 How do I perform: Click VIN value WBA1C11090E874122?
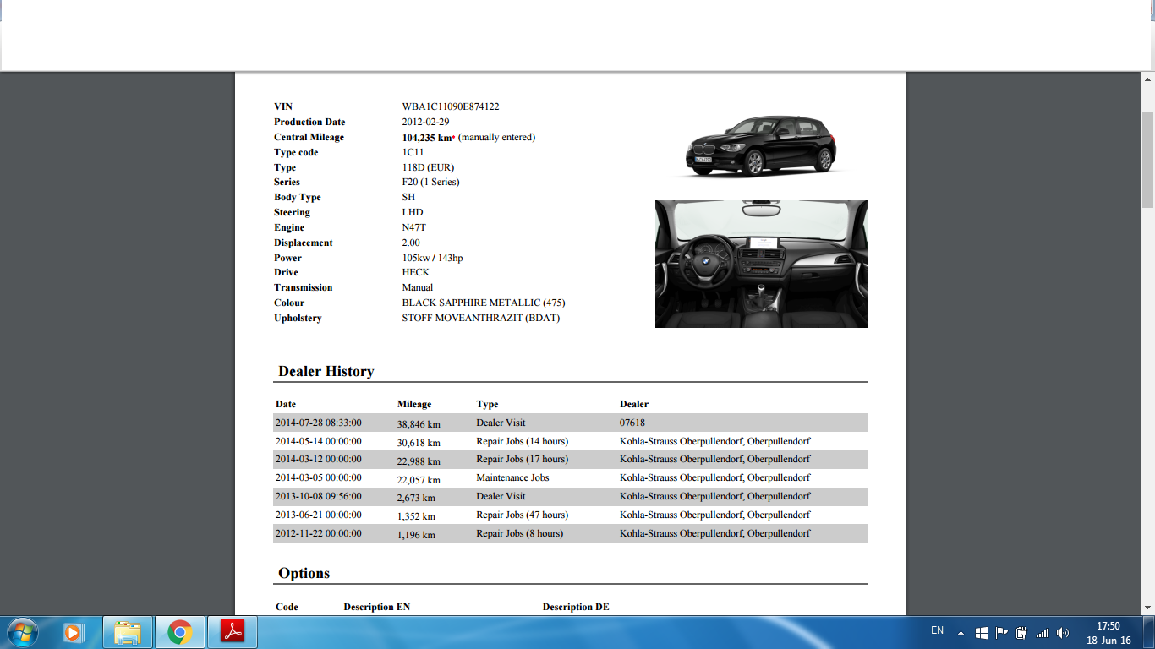click(451, 106)
